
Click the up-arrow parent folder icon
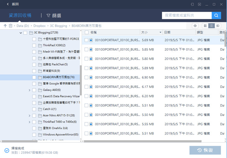5,26
